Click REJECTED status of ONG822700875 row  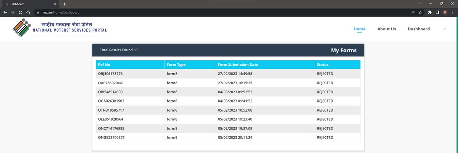click(x=325, y=137)
